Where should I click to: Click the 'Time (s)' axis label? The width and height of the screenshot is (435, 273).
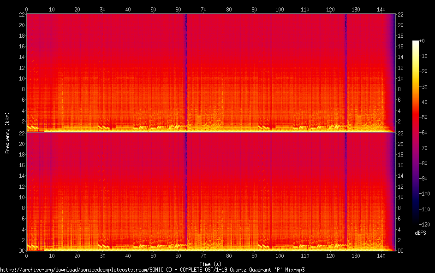(x=210, y=262)
